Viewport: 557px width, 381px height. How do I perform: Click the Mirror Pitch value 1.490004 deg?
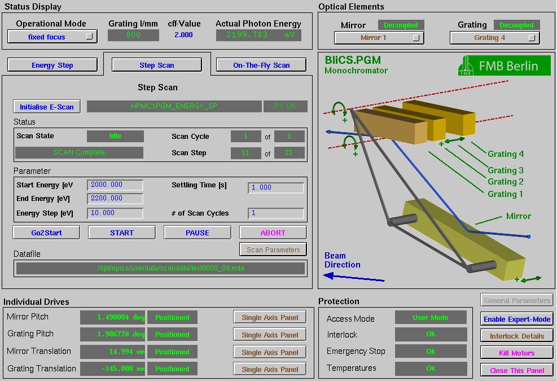(x=113, y=317)
